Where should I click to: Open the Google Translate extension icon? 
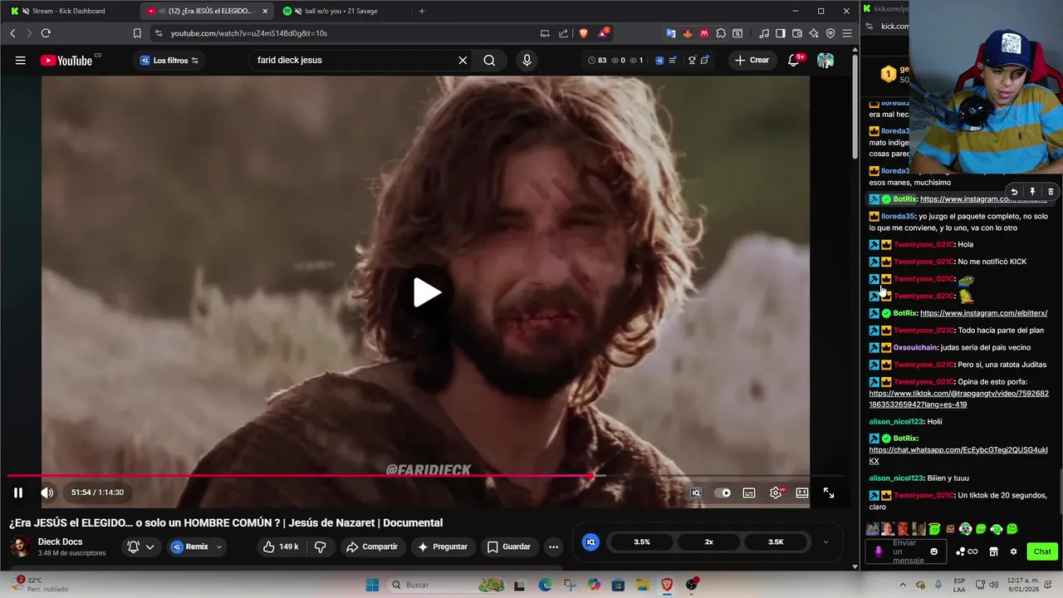point(671,33)
